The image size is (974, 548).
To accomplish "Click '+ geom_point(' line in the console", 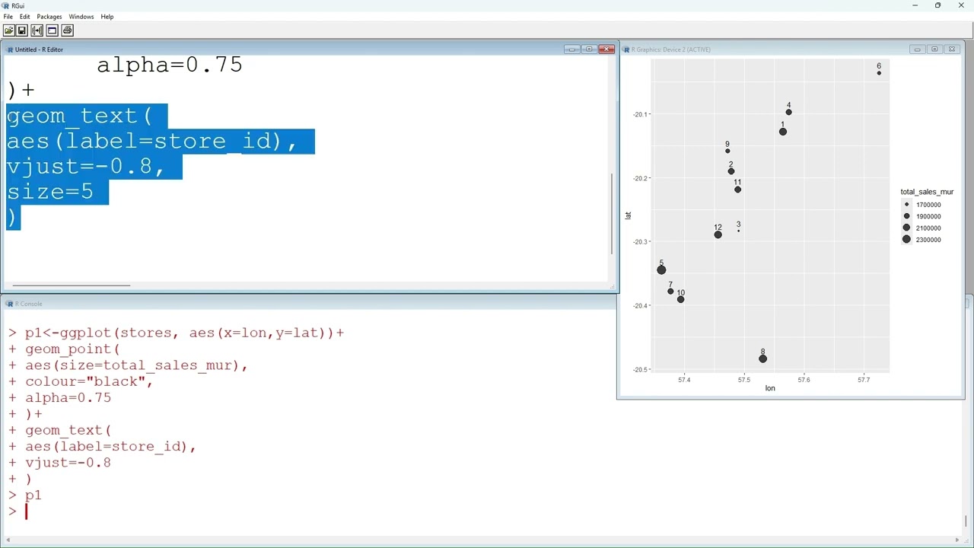I will pyautogui.click(x=65, y=349).
